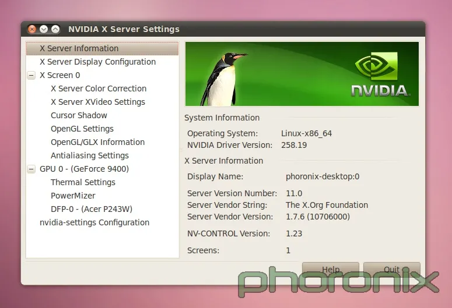Select X Server Information in sidebar
This screenshot has height=308, width=452.
[x=102, y=48]
